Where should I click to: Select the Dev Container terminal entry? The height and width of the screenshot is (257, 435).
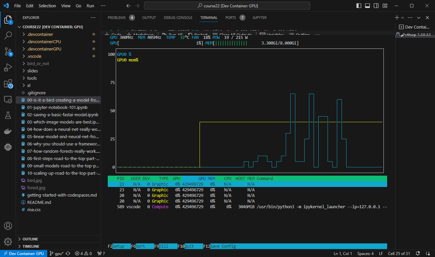tap(415, 27)
